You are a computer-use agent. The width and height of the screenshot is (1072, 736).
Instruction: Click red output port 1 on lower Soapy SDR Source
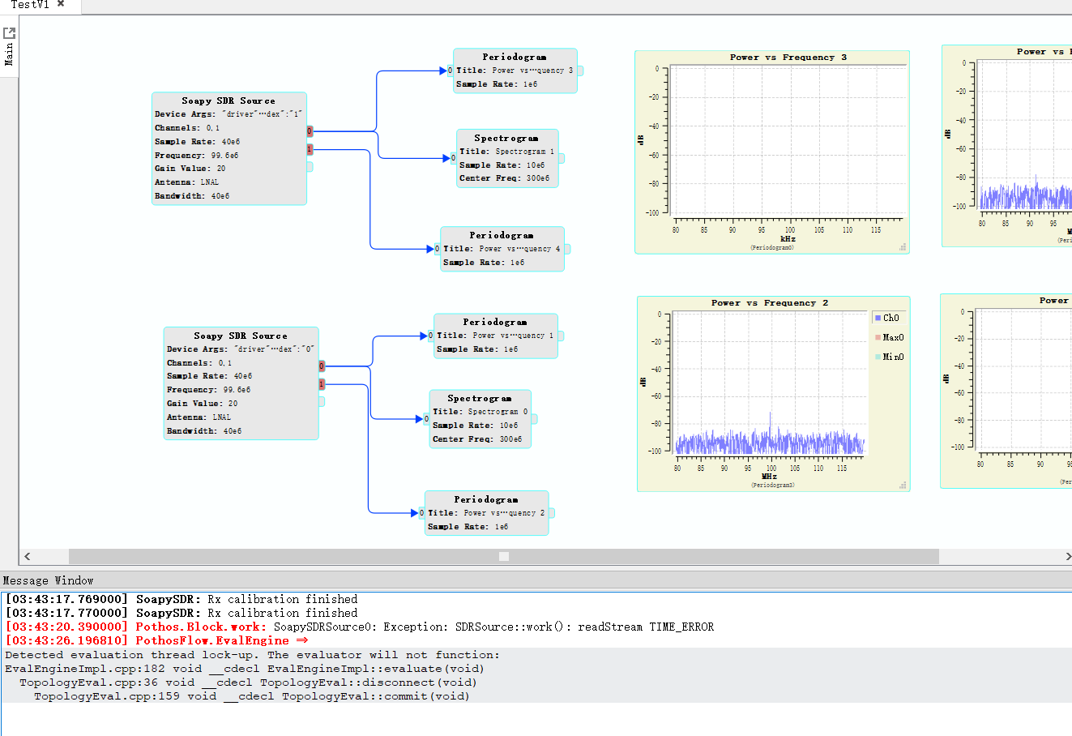322,384
